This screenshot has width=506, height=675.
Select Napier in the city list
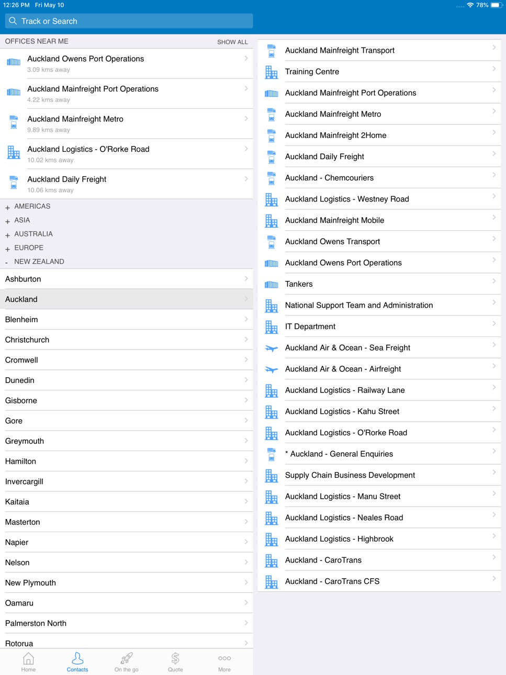pyautogui.click(x=127, y=542)
